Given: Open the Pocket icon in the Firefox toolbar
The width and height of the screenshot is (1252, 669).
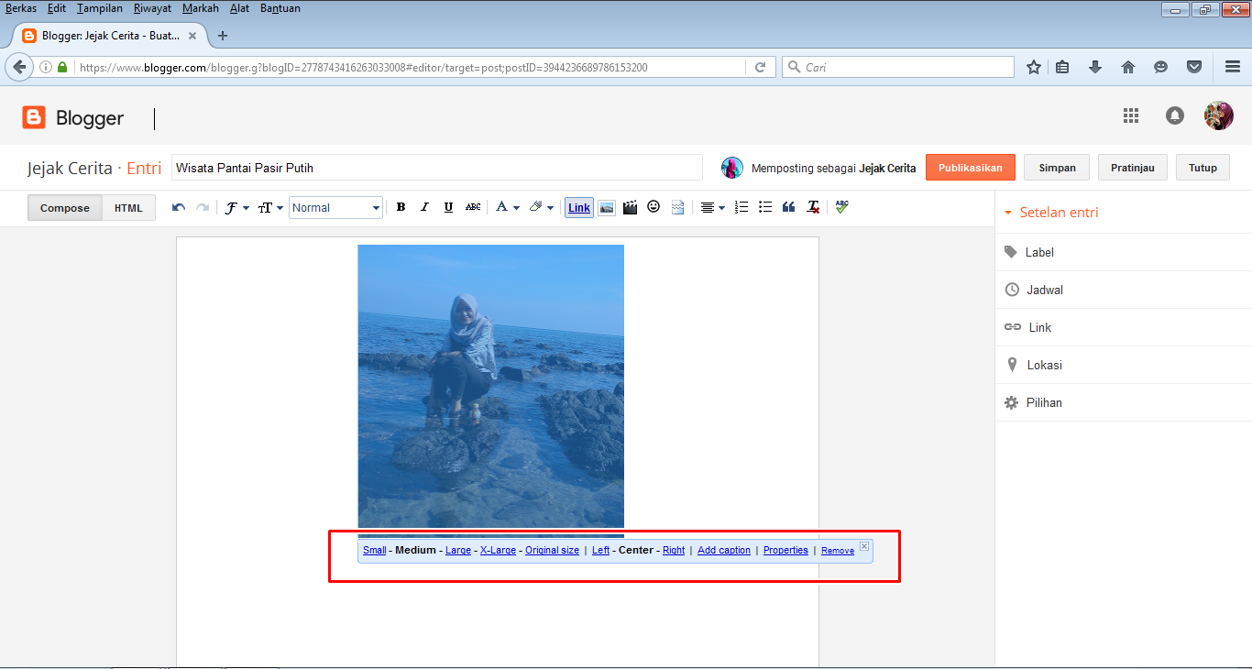Looking at the screenshot, I should (x=1194, y=67).
